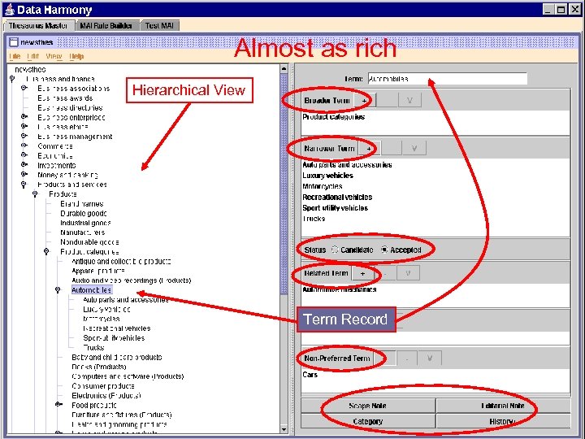Click the newsthes document window icon

[14, 42]
